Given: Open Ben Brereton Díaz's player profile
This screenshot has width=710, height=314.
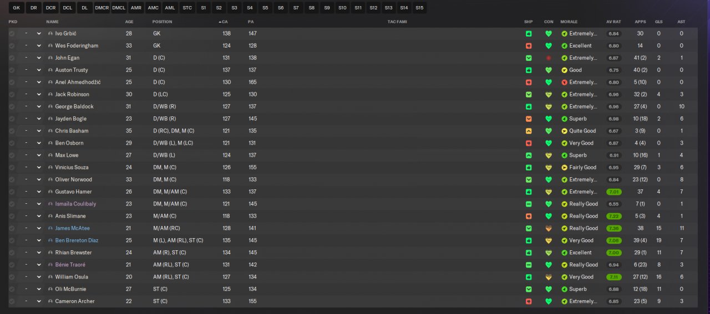Looking at the screenshot, I should [x=77, y=241].
